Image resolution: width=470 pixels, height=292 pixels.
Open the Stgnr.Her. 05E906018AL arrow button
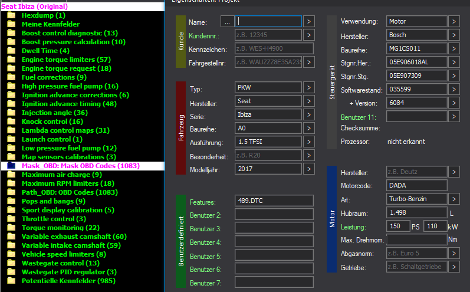tap(454, 62)
